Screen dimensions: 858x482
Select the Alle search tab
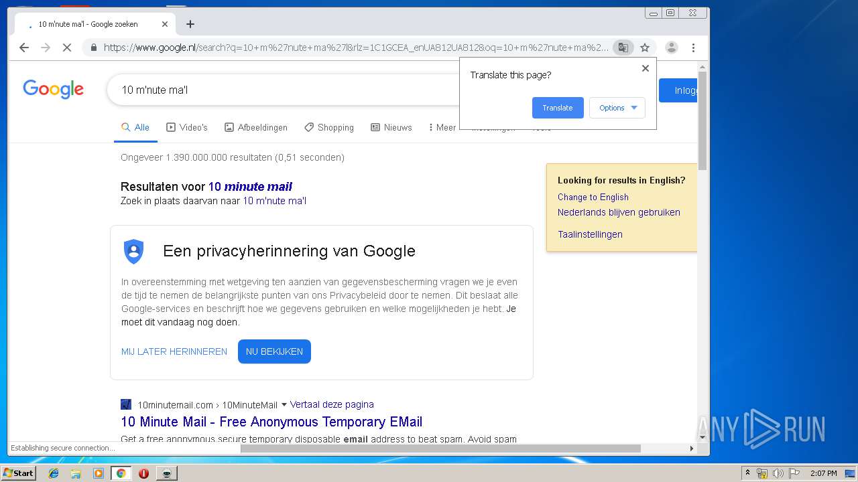click(x=135, y=127)
